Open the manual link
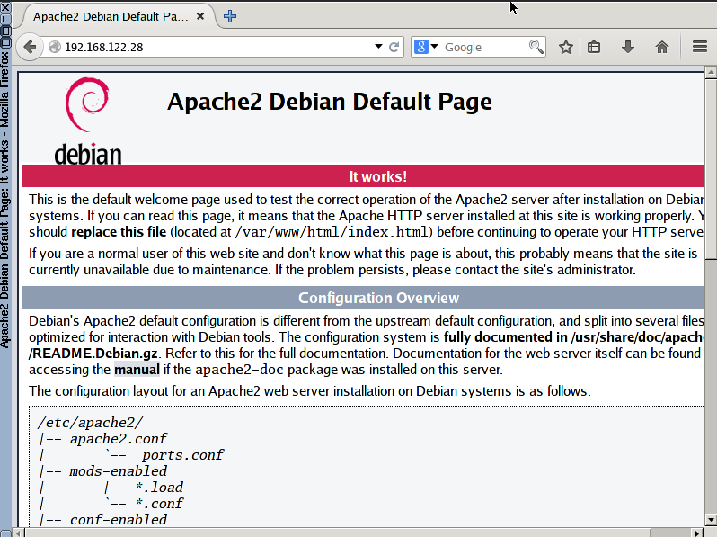The height and width of the screenshot is (537, 717). [x=137, y=370]
